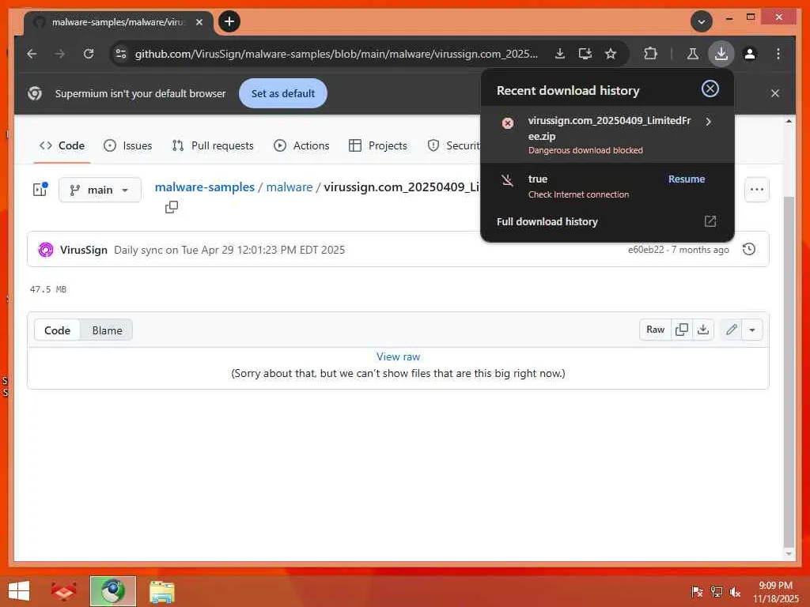This screenshot has width=810, height=607.
Task: Select the Code view toggle
Action: coord(57,330)
